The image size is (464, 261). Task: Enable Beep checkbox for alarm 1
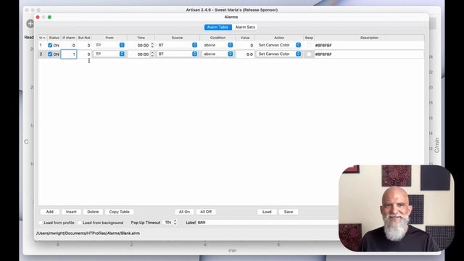click(x=309, y=45)
